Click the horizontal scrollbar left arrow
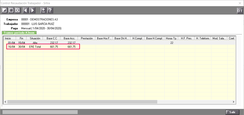Image resolution: width=244 pixels, height=115 pixels. pyautogui.click(x=5, y=102)
